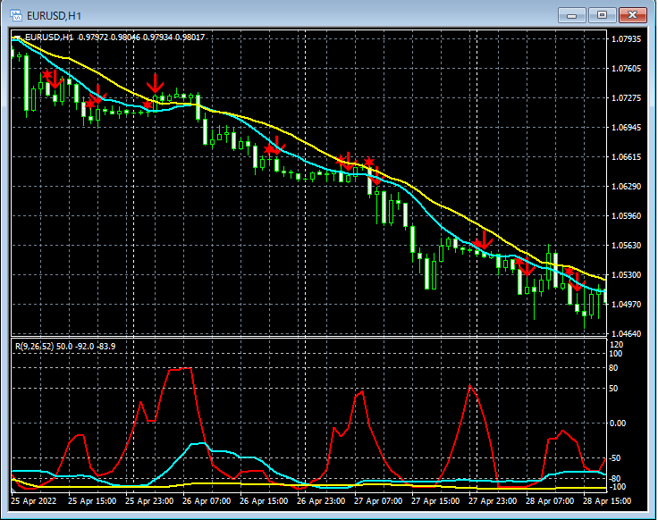Close the EURUSD,H1 chart window

631,14
